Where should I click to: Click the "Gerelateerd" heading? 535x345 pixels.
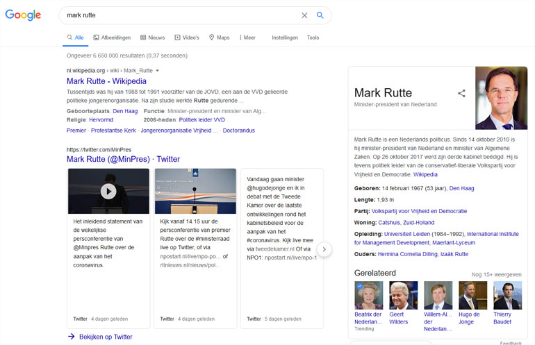pos(375,273)
